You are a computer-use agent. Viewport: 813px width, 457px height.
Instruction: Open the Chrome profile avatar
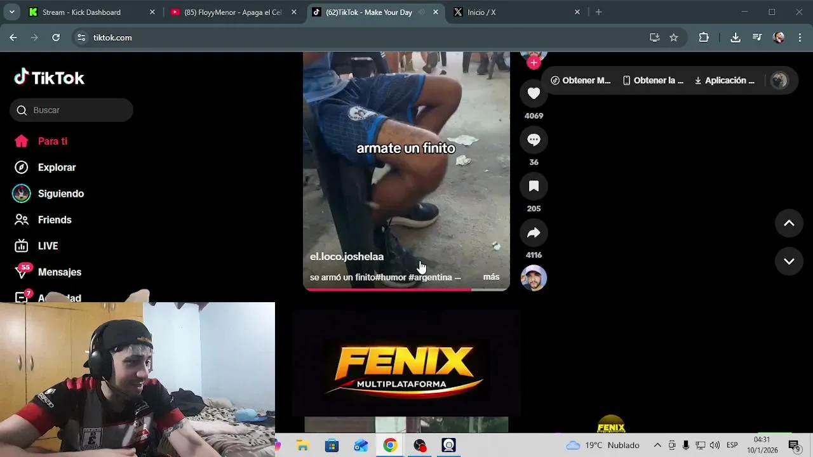pyautogui.click(x=779, y=37)
